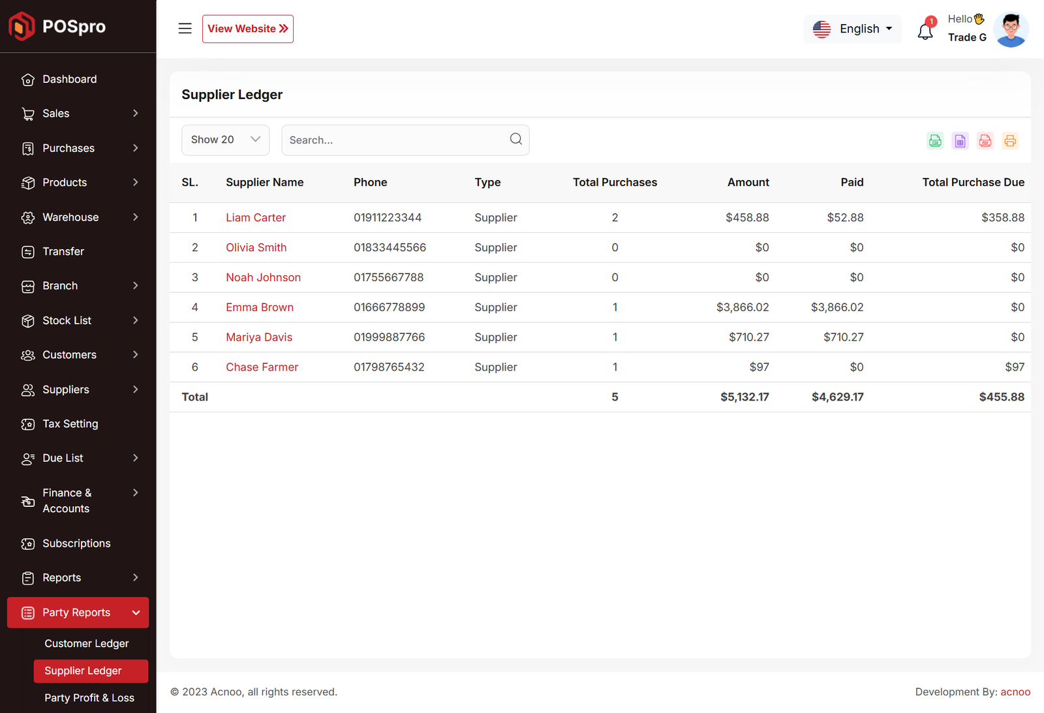Open the user profile avatar

pos(1010,29)
